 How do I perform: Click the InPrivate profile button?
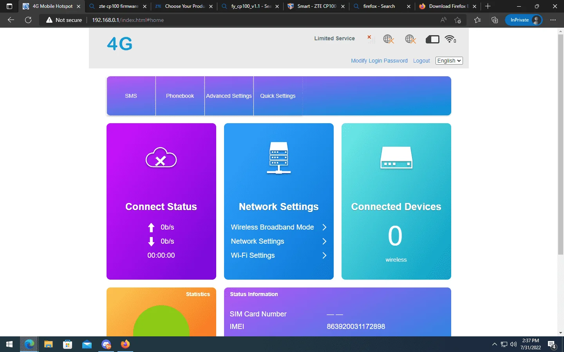click(523, 20)
